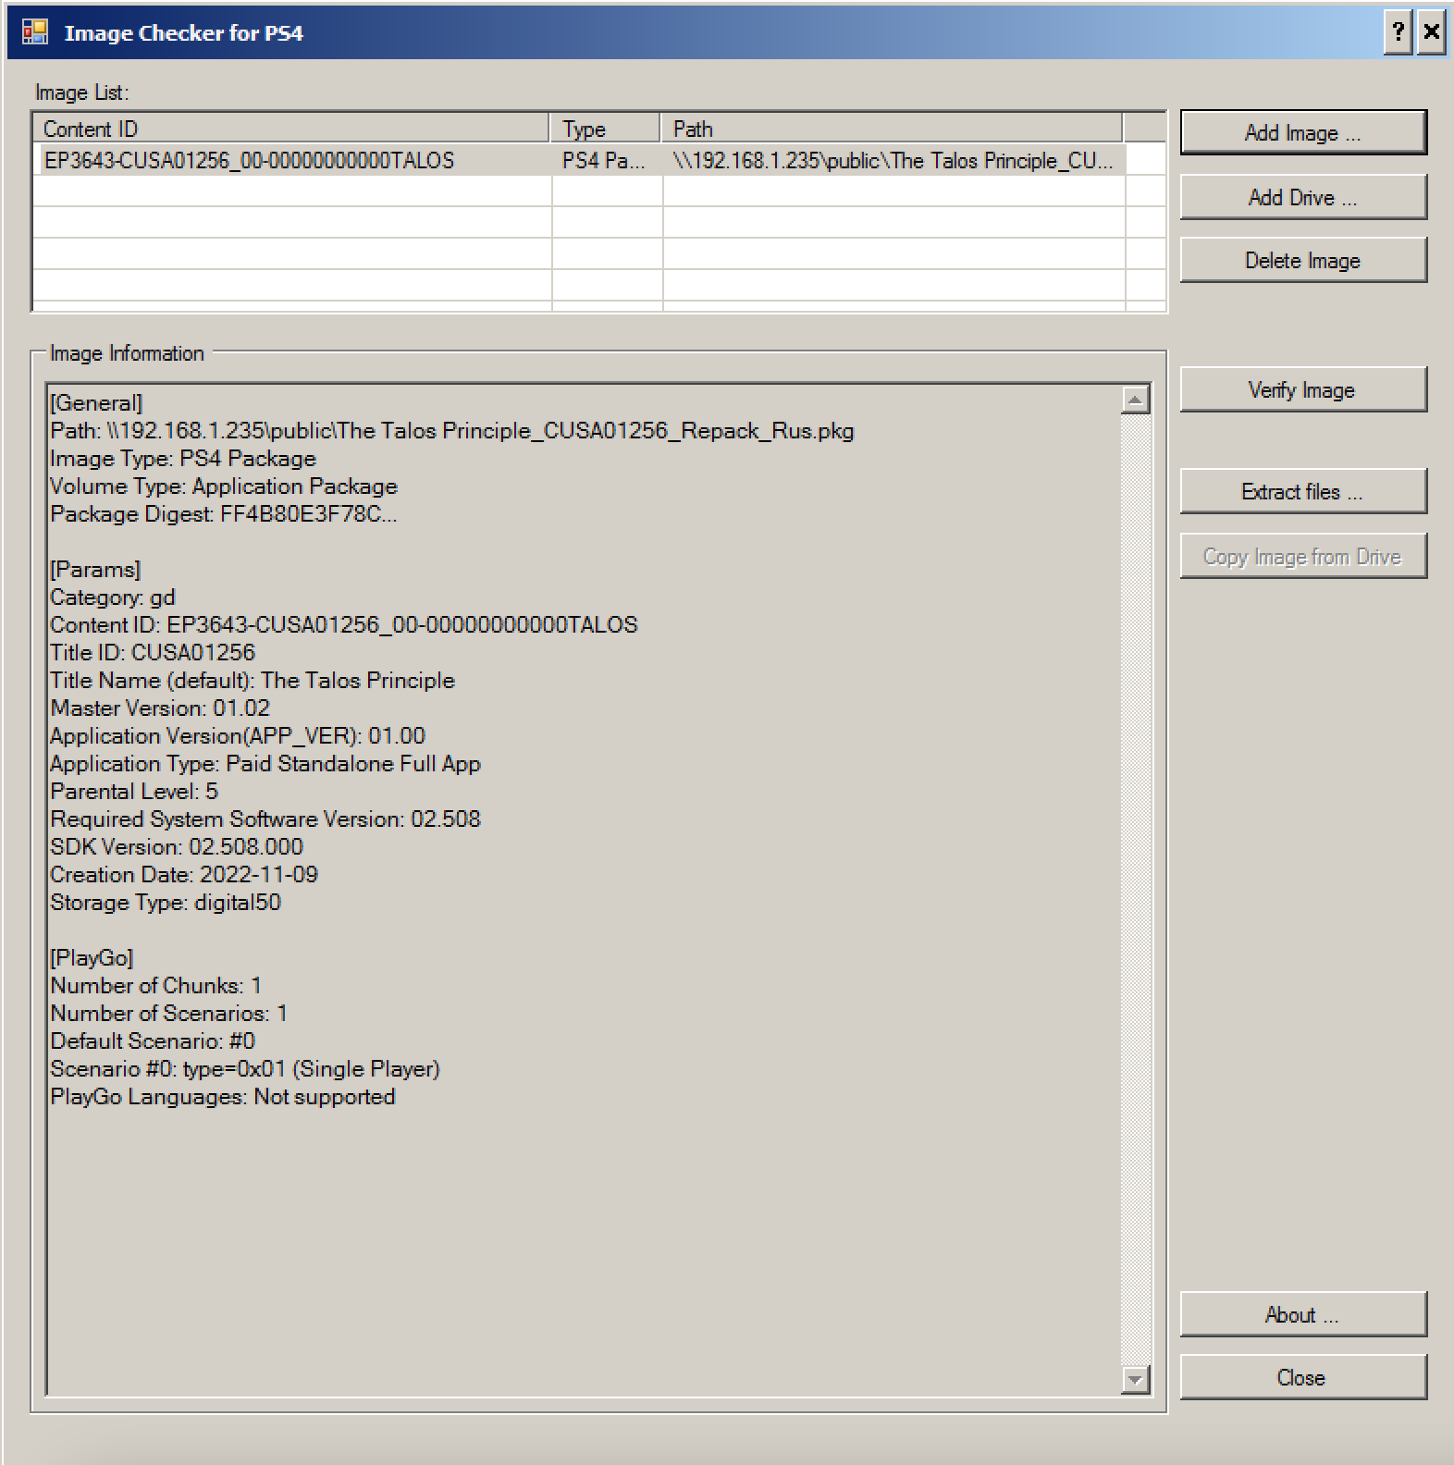Click the Delete Image button
This screenshot has width=1454, height=1465.
[1303, 260]
